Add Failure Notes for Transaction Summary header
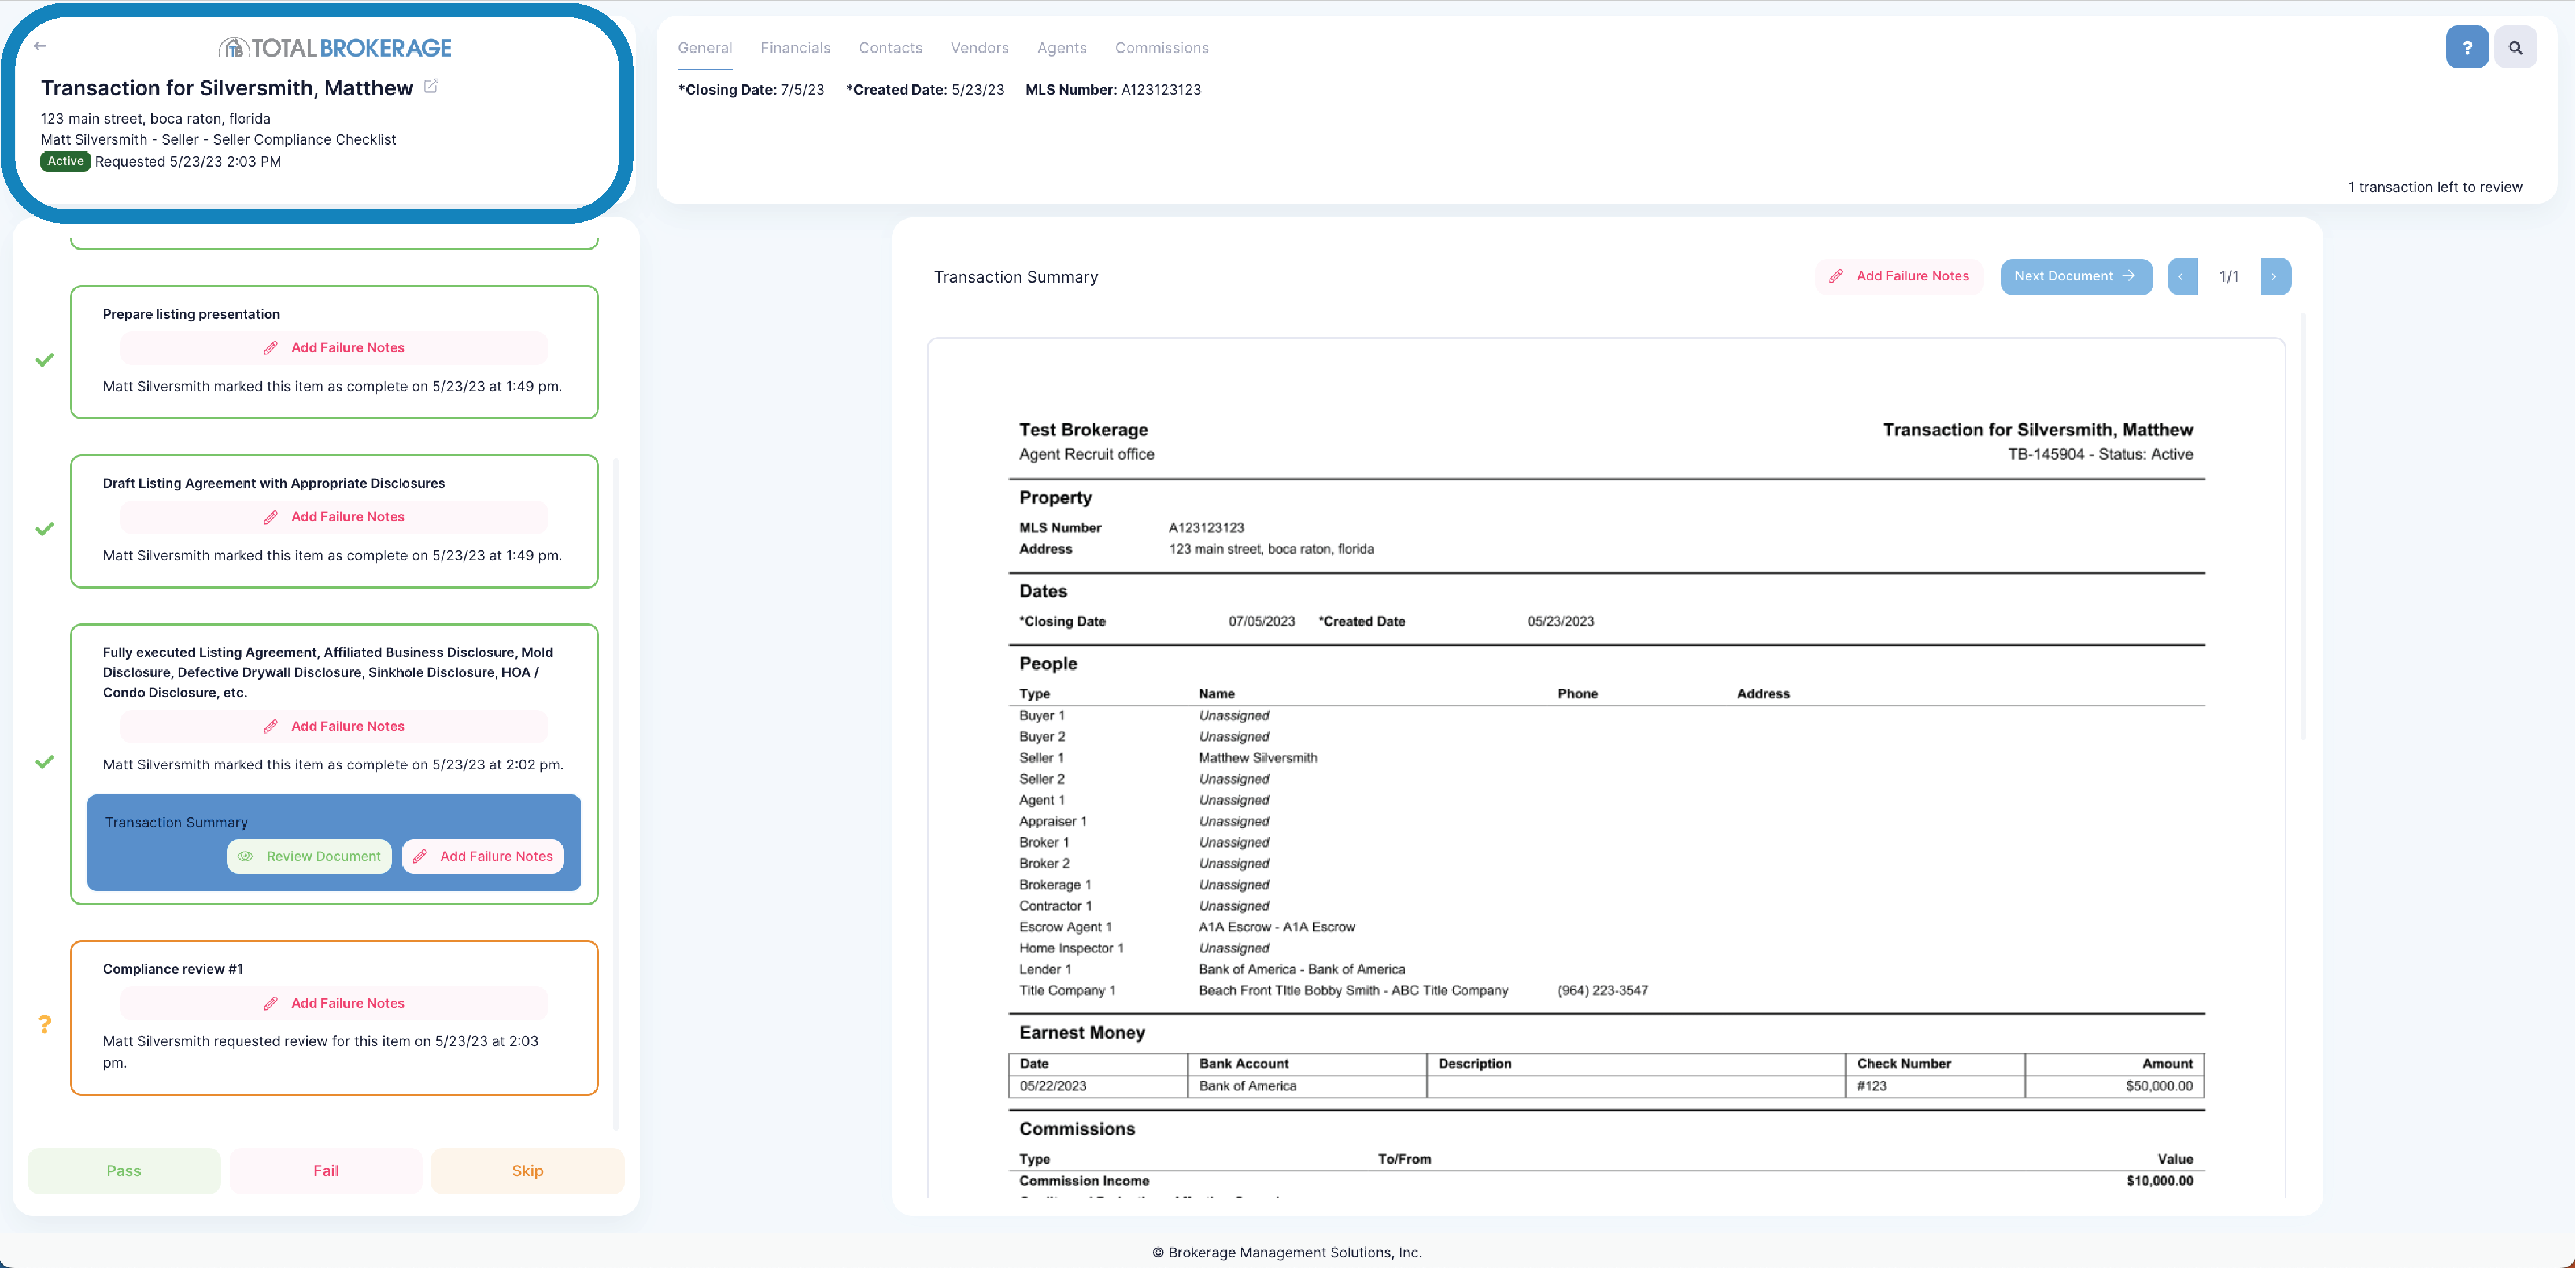 click(1898, 276)
